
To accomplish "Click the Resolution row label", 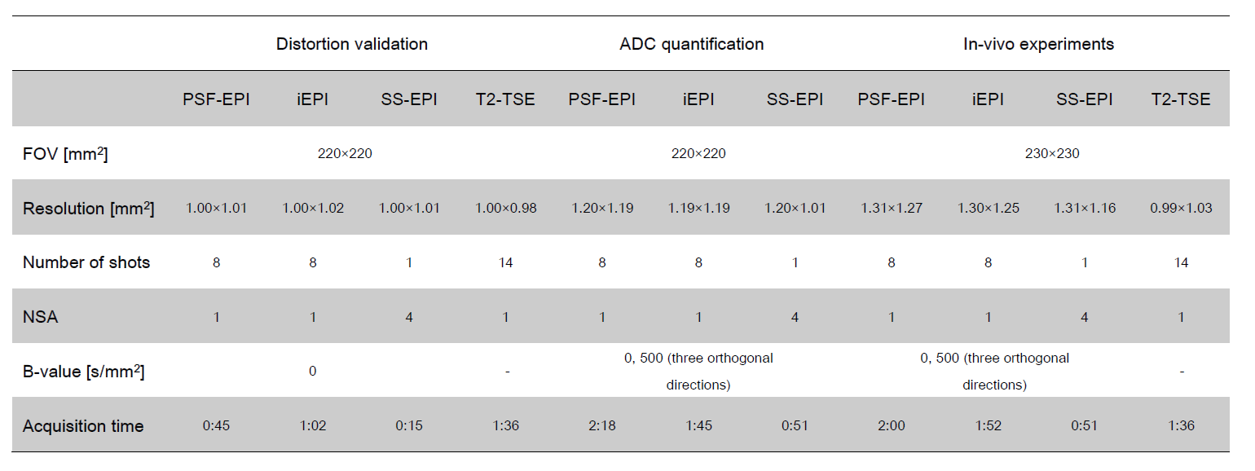I will (x=88, y=208).
